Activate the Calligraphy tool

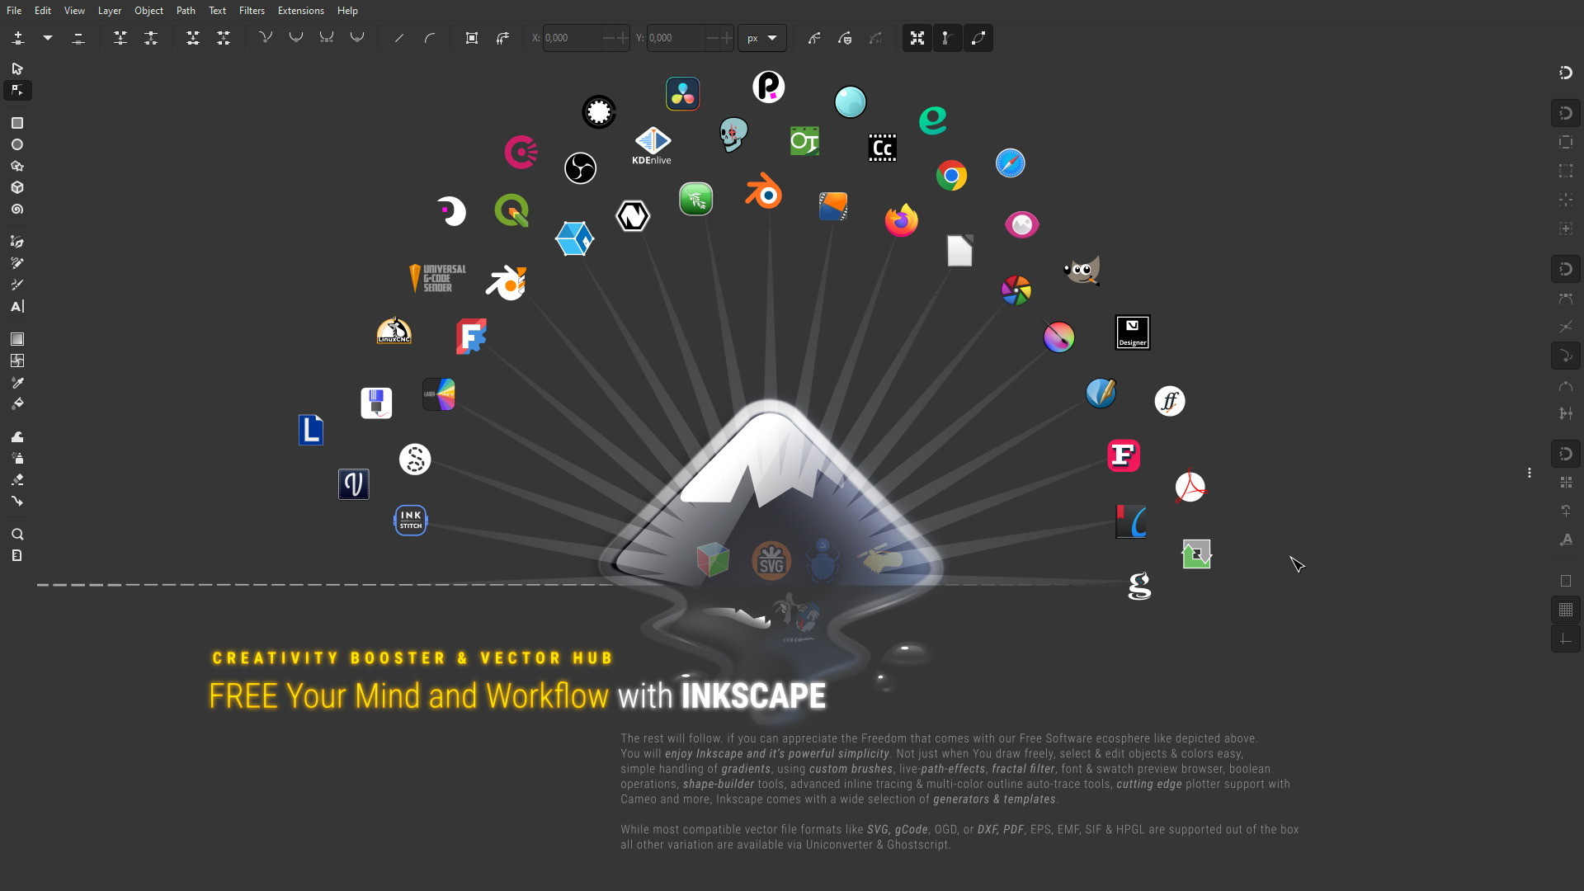(x=17, y=285)
